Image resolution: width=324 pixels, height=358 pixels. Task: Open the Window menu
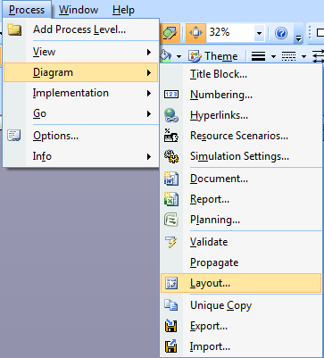(x=79, y=10)
